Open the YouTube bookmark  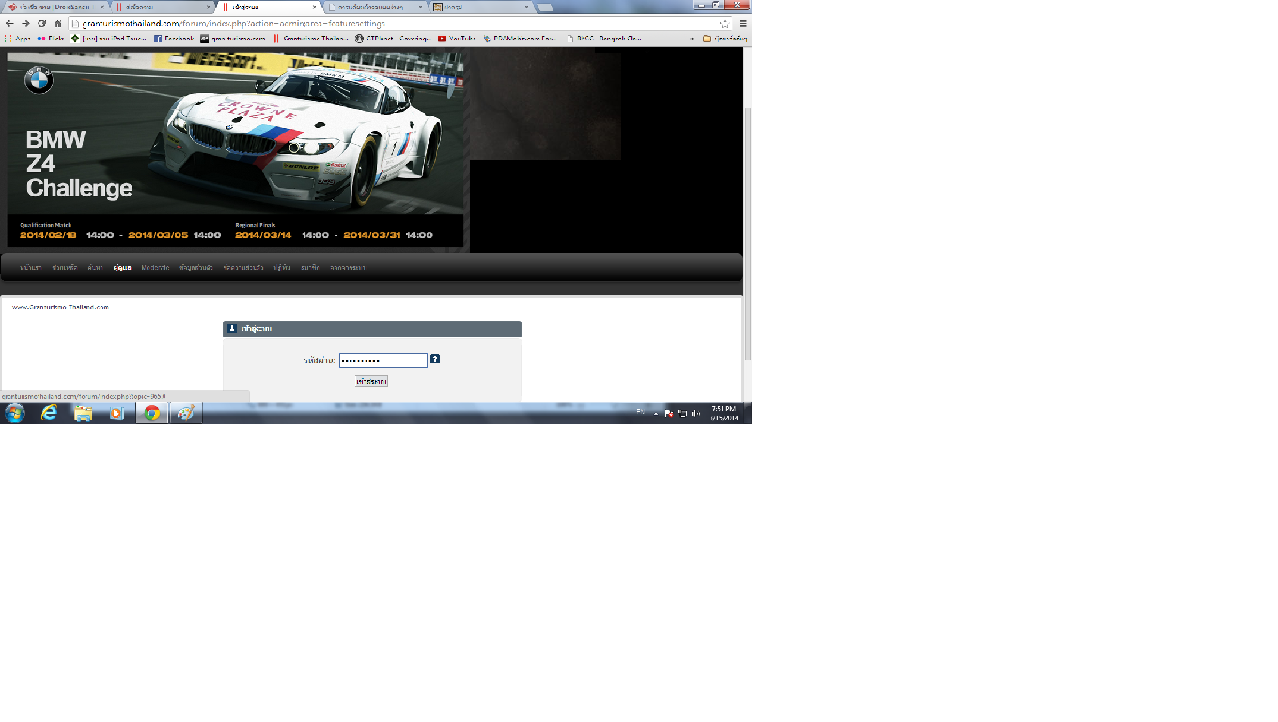pos(457,39)
